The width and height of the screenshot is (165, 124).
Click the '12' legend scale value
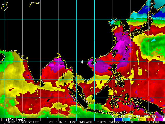pyautogui.click(x=123, y=116)
